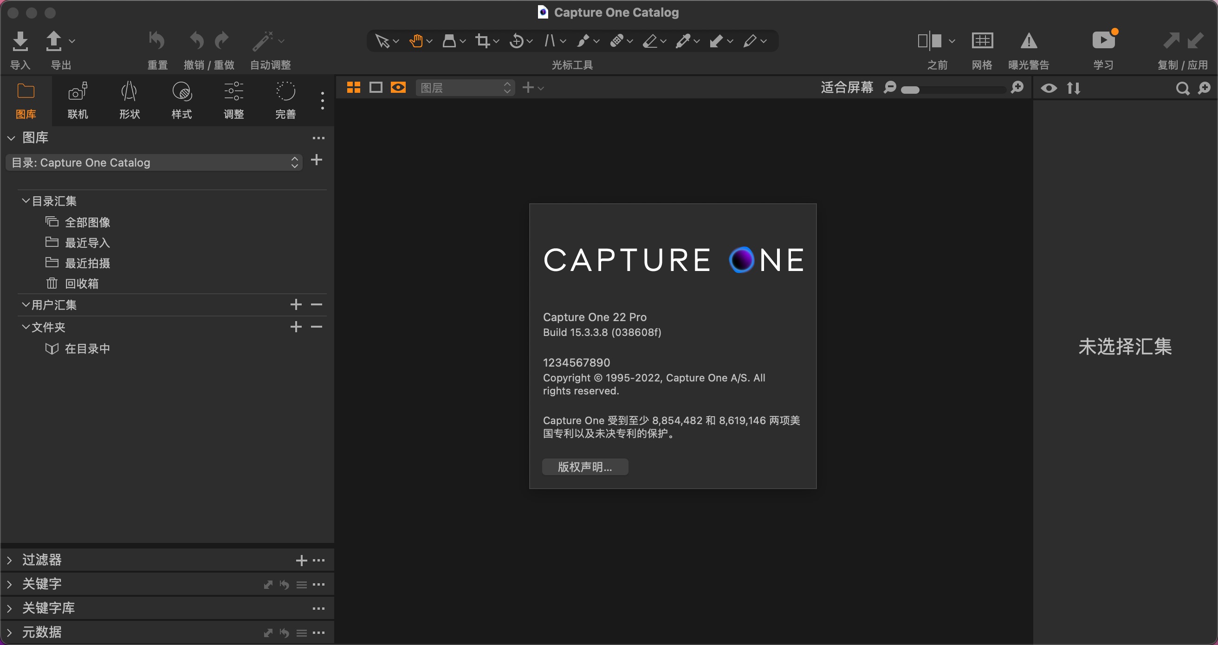Screen dimensions: 1218x645
Task: Select the orange Pan hand tool
Action: (x=416, y=41)
